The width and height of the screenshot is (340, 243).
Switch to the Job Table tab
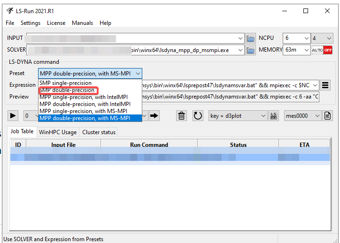[x=22, y=131]
